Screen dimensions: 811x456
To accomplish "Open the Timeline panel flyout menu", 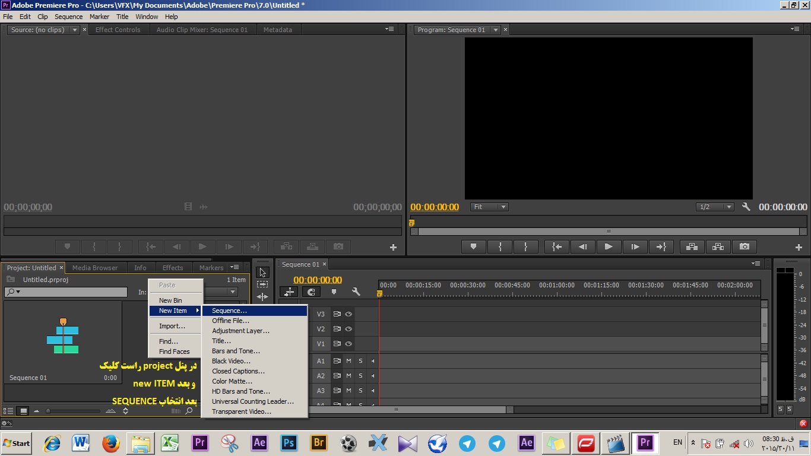I will (756, 264).
